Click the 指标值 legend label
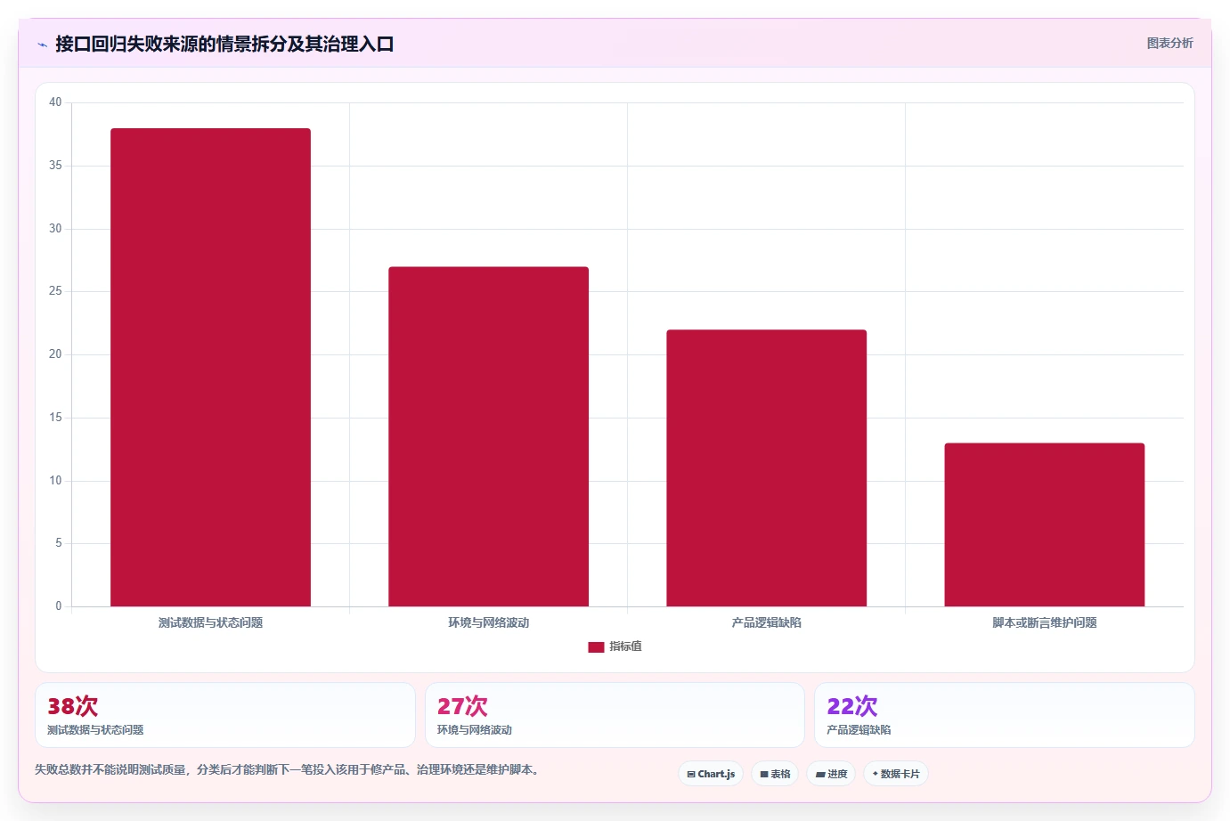This screenshot has width=1230, height=821. coord(625,646)
